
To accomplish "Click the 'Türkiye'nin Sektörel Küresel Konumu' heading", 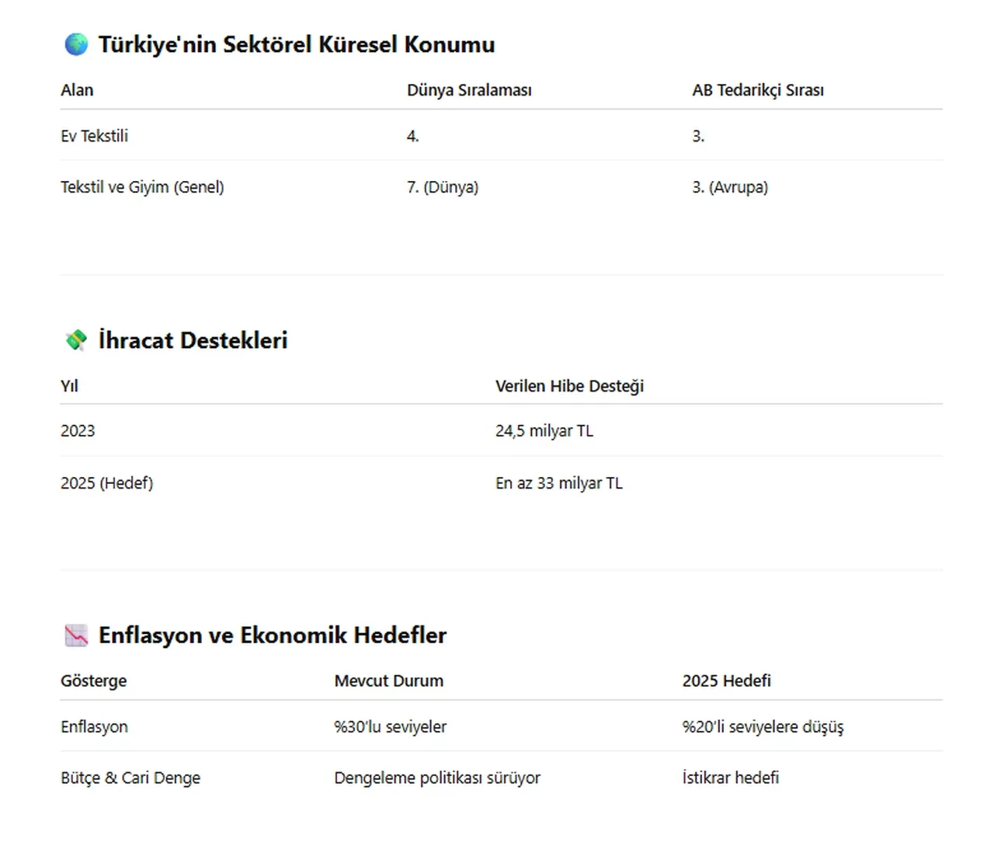I will coord(296,44).
